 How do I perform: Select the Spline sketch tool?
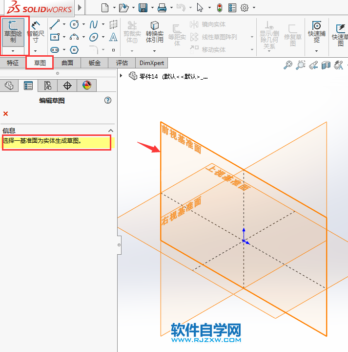pyautogui.click(x=94, y=24)
